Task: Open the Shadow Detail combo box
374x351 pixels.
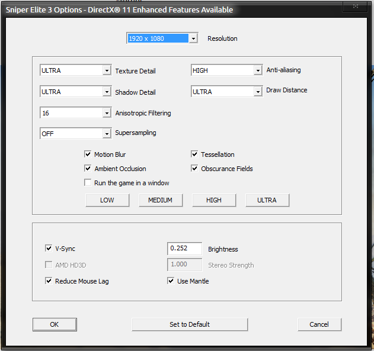Action: tap(76, 91)
